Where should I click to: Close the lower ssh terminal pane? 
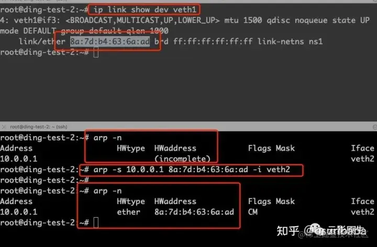[x=3, y=127]
